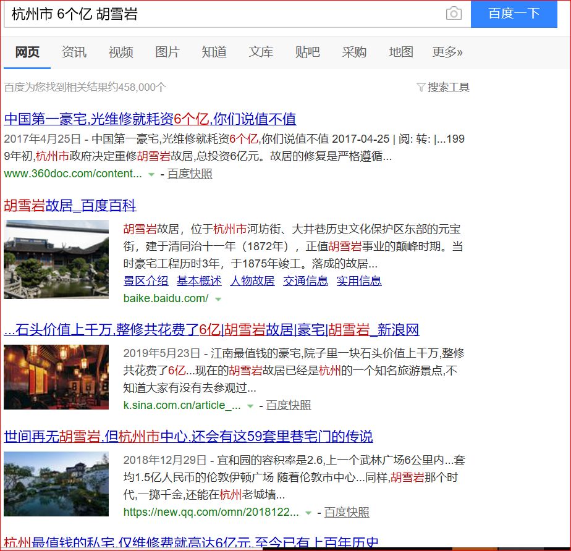The image size is (571, 551).
Task: Open the 胡雪岩故居_百度百科 result
Action: [70, 206]
